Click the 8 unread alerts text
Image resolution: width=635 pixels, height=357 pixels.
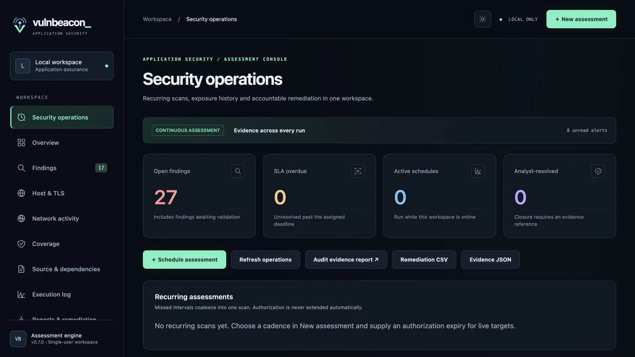tap(587, 130)
